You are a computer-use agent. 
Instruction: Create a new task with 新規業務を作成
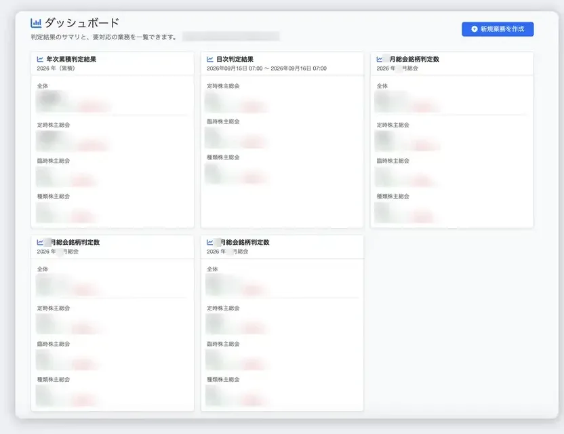pos(498,28)
